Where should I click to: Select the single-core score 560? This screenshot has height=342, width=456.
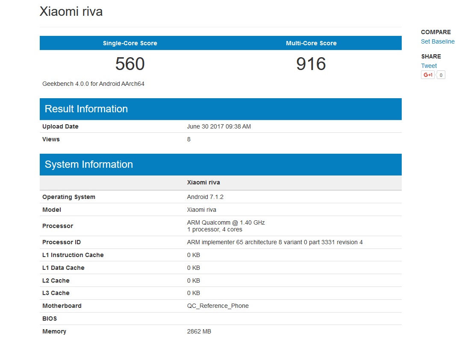tap(130, 64)
